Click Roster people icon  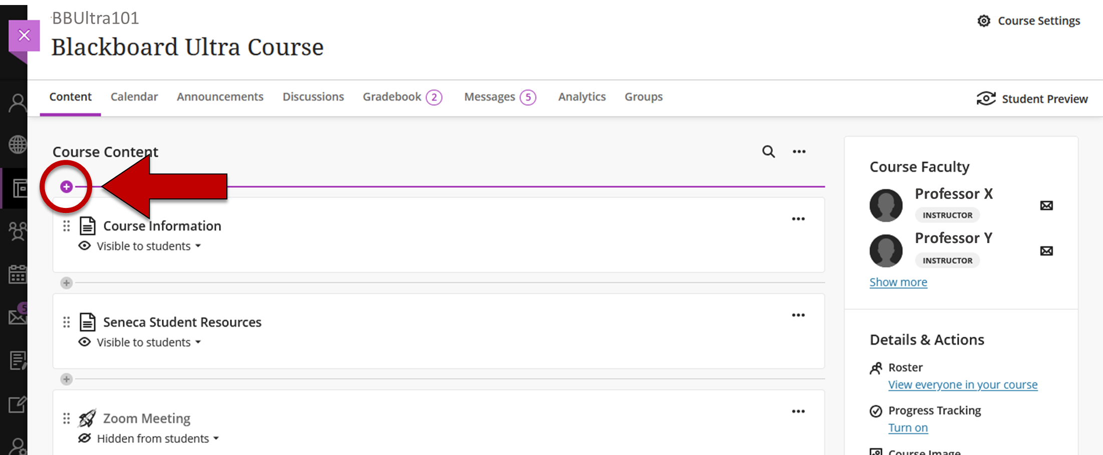[x=876, y=368]
